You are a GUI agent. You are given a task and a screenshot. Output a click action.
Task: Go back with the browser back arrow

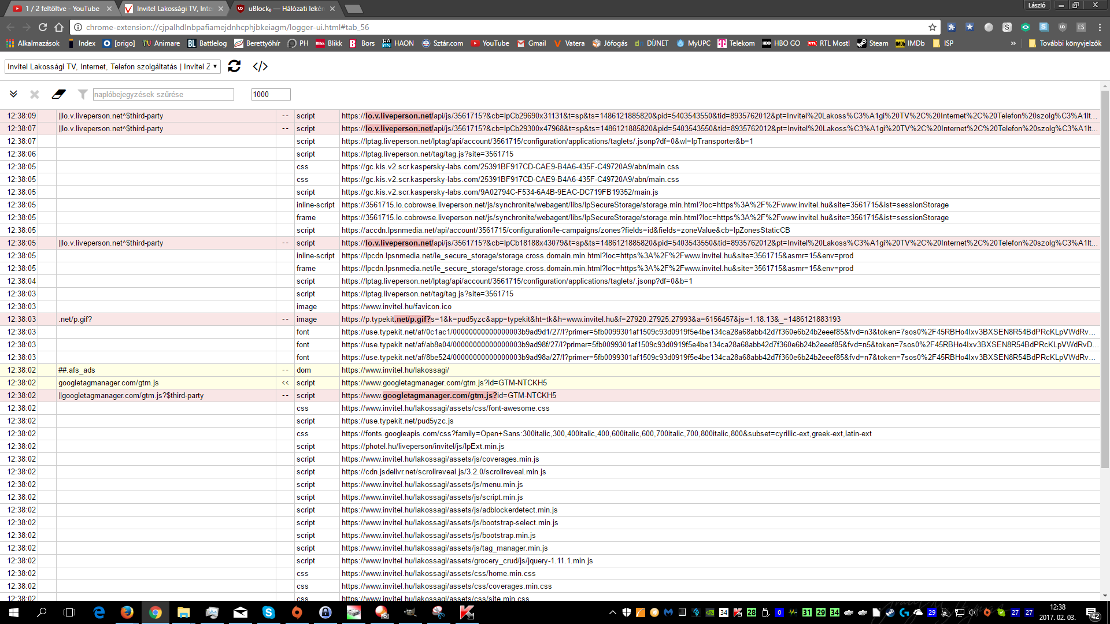point(10,27)
